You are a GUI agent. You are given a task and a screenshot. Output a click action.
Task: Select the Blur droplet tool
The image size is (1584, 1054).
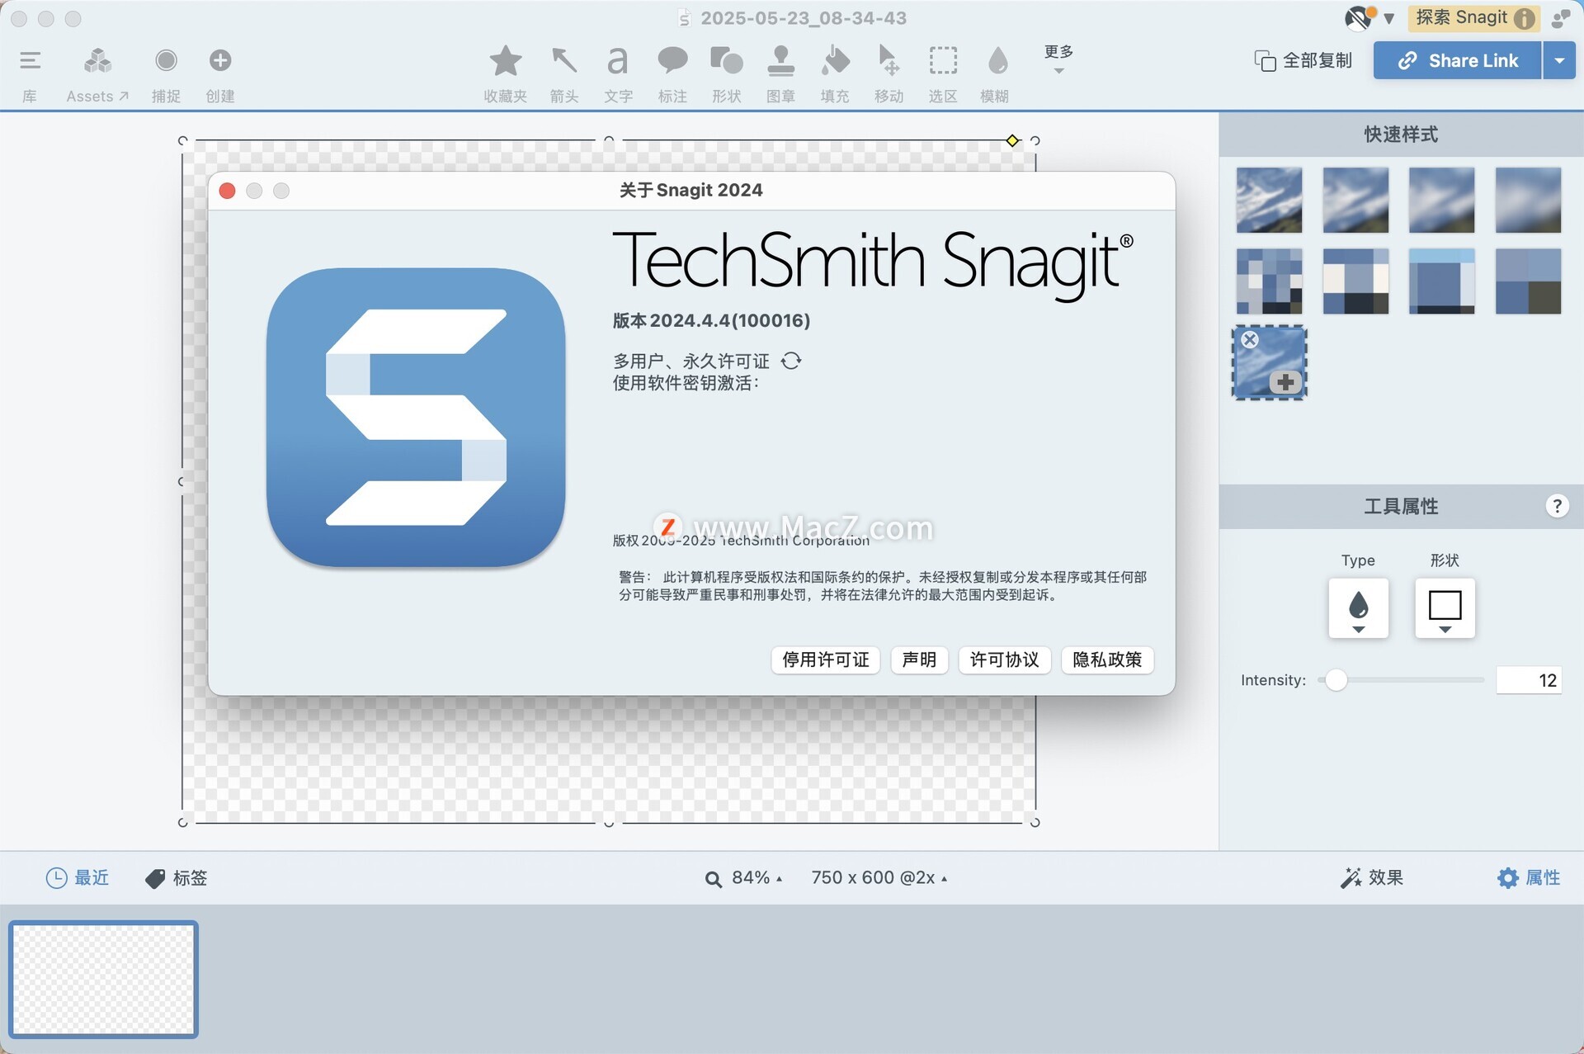pos(997,60)
